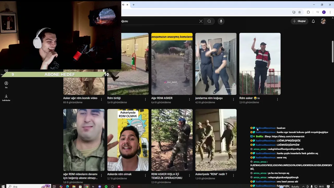The height and width of the screenshot is (188, 334).
Task: Start voice search with microphone icon
Action: click(221, 21)
